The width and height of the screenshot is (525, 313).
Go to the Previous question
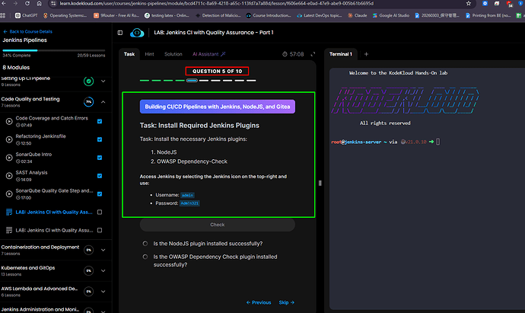click(x=259, y=302)
